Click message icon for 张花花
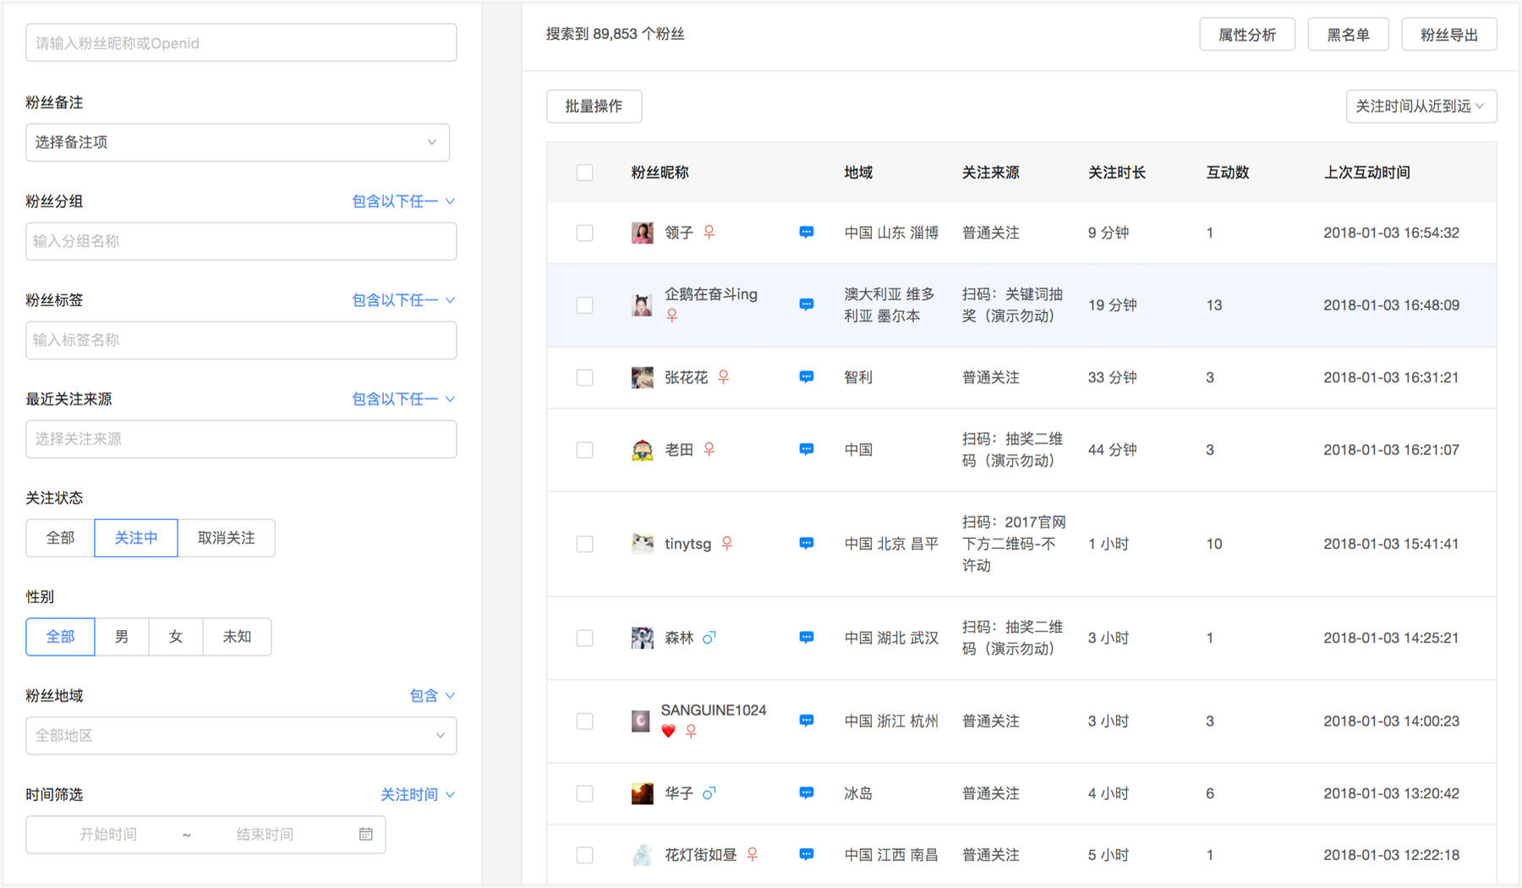Screen dimensions: 1522x888 click(x=807, y=376)
